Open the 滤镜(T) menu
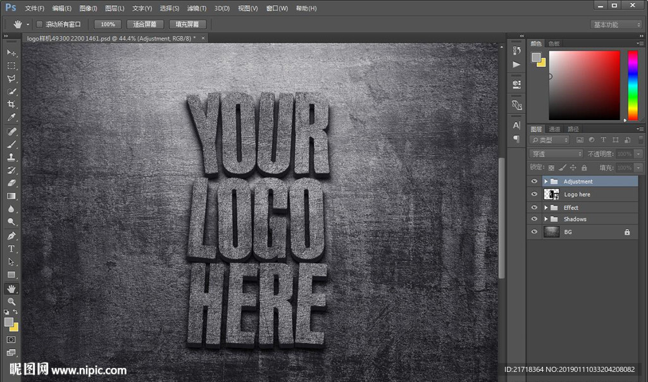This screenshot has width=648, height=382. (197, 8)
